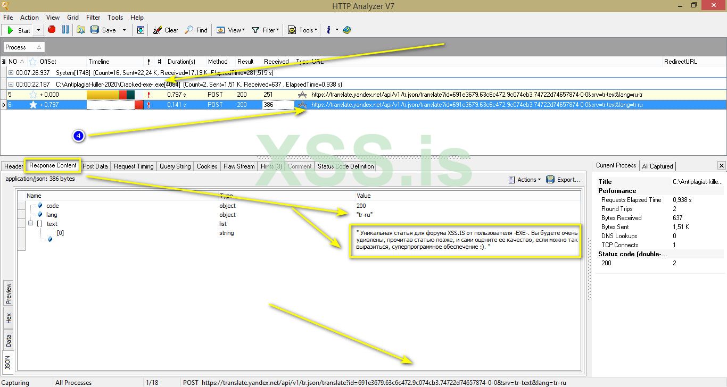Image resolution: width=727 pixels, height=387 pixels.
Task: Sort by the Duration(s) column header
Action: point(181,62)
